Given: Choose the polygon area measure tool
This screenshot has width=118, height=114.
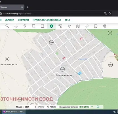Looking at the screenshot, I should pyautogui.click(x=69, y=26).
